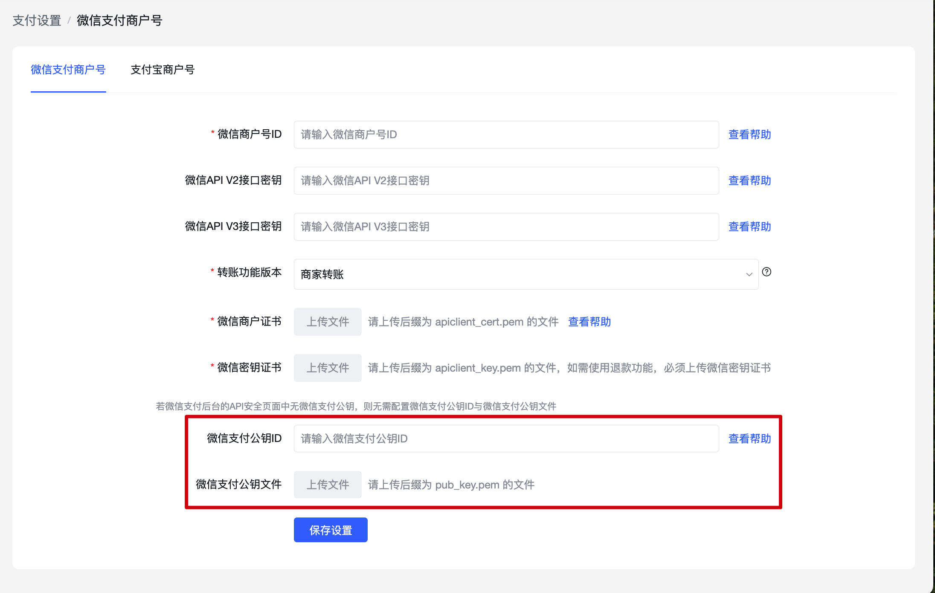Click the help icon beside 转账功能版本 dropdown
Screen dimensions: 935x593
[x=767, y=272]
